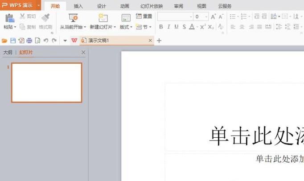Switch to the 动画 ribbon tab
This screenshot has height=181, width=304.
coord(124,6)
